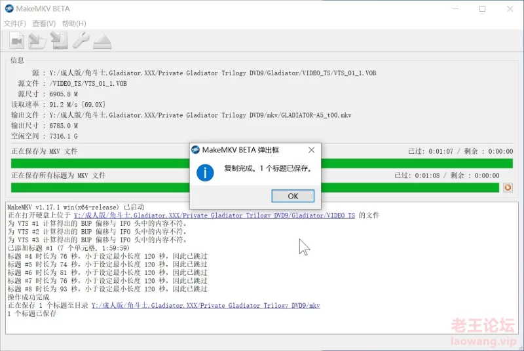Click the Eject disc triangle icon
Image resolution: width=524 pixels, height=351 pixels.
[x=102, y=41]
